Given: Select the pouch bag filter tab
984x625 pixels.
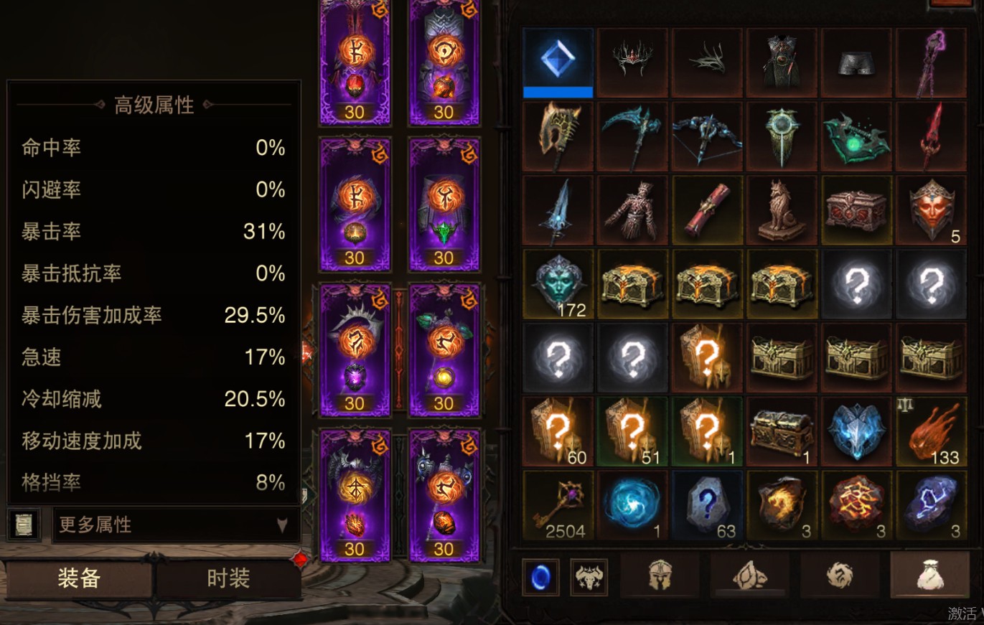Looking at the screenshot, I should 929,576.
